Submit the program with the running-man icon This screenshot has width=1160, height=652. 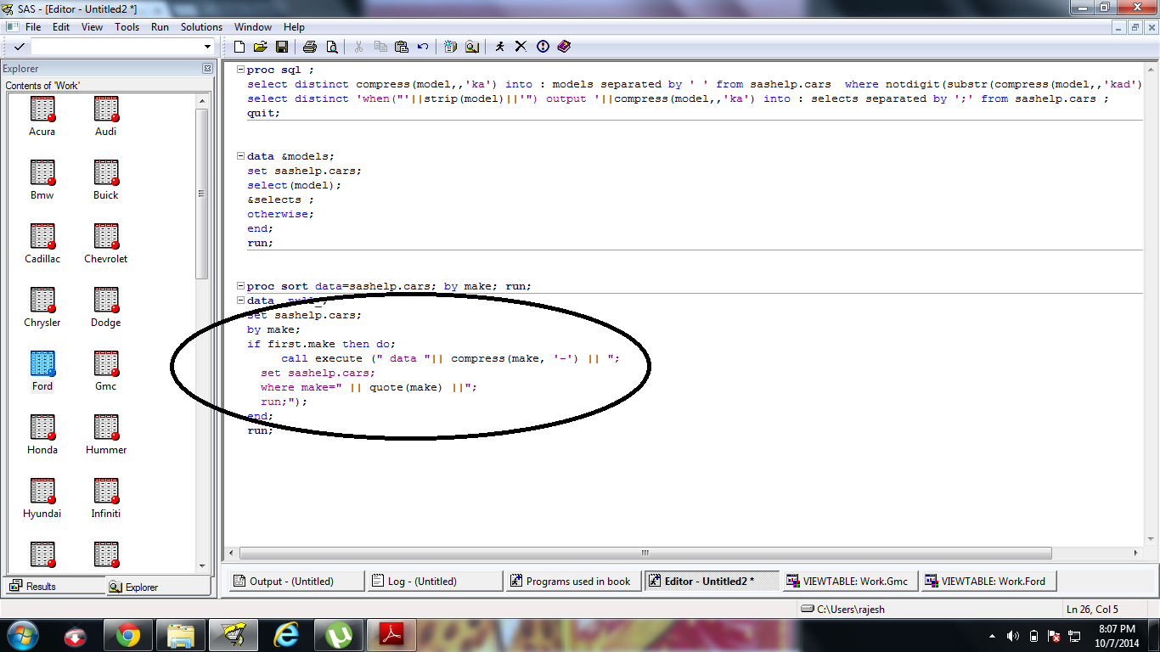point(499,47)
